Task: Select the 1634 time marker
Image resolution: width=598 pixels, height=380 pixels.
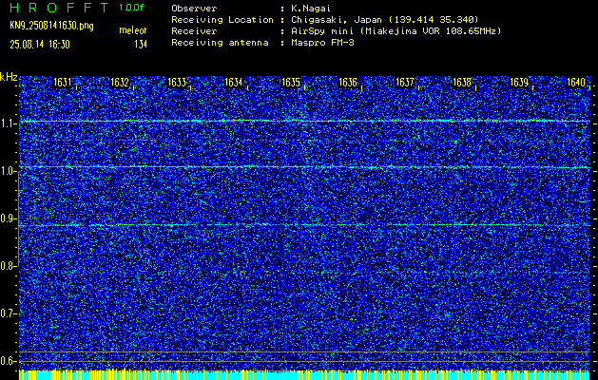Action: coord(234,83)
